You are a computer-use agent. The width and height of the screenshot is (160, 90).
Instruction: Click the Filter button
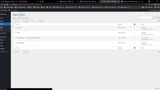pos(41,21)
